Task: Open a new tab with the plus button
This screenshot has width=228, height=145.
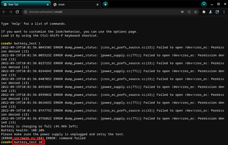Action: (105, 5)
